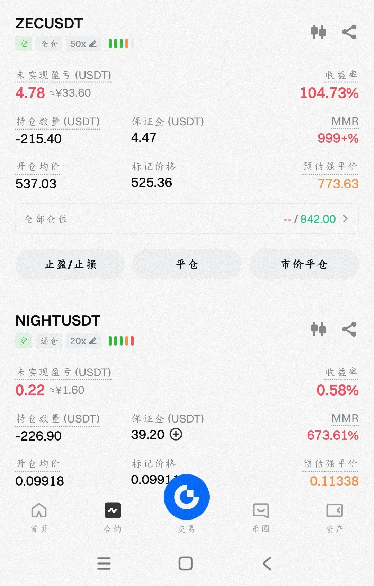The width and height of the screenshot is (374, 586).
Task: Open the 币圈 community tab
Action: (261, 517)
